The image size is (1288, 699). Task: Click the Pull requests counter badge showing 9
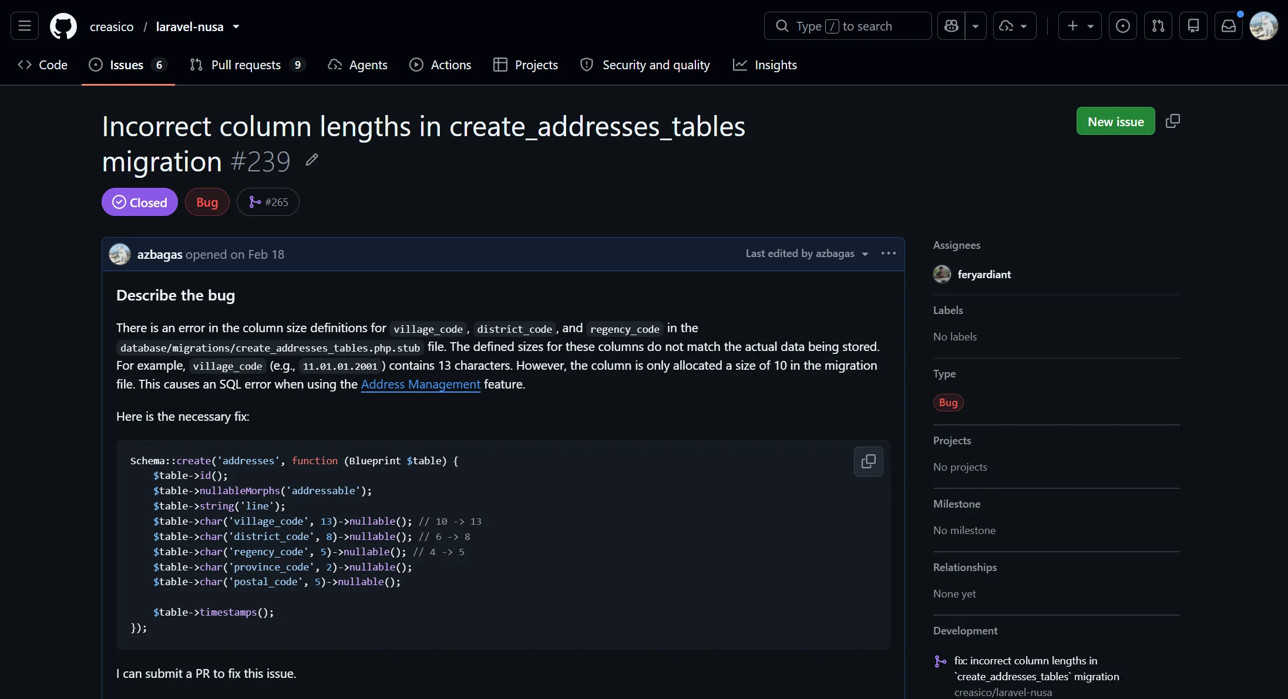[x=298, y=65]
